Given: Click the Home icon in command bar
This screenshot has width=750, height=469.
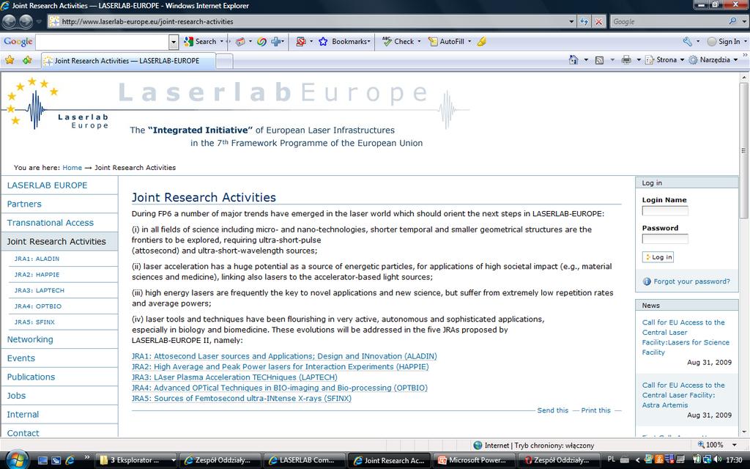Looking at the screenshot, I should click(573, 60).
